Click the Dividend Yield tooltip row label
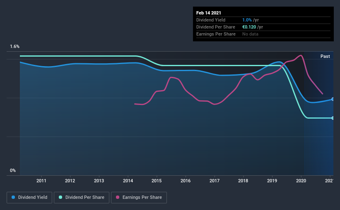This screenshot has width=340, height=210. [x=211, y=20]
